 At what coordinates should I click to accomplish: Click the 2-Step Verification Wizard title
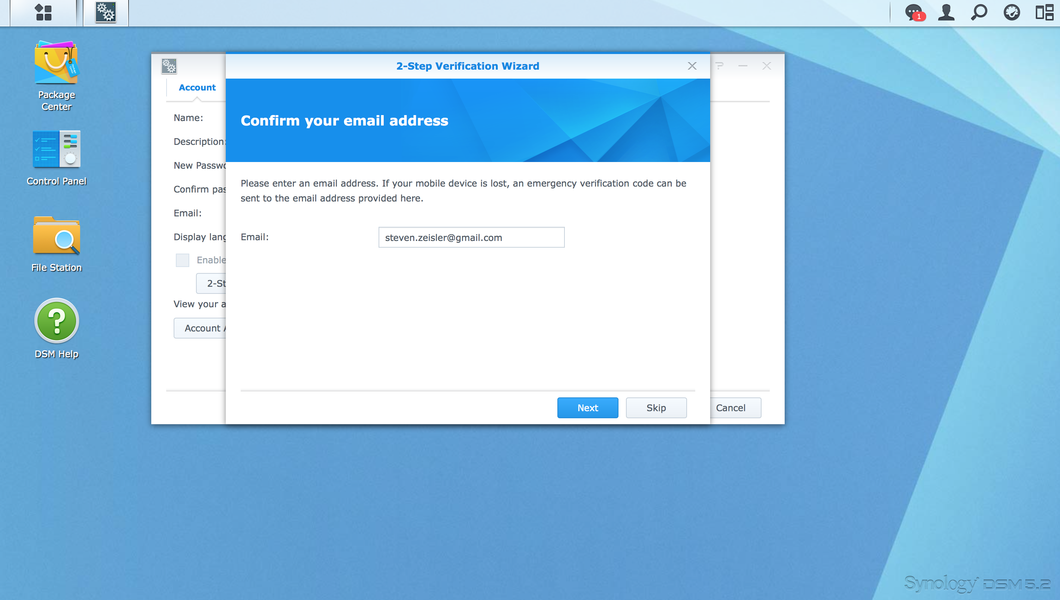pos(467,66)
